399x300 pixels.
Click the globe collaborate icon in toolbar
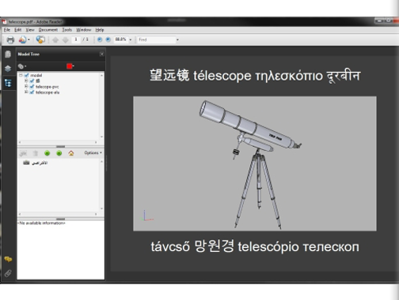(x=40, y=39)
